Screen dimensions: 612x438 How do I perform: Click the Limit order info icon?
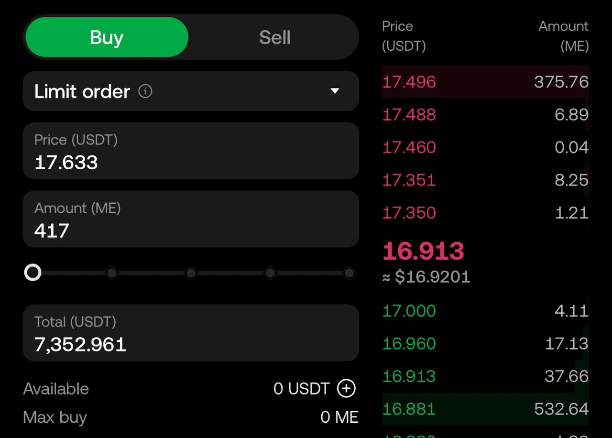pyautogui.click(x=145, y=91)
